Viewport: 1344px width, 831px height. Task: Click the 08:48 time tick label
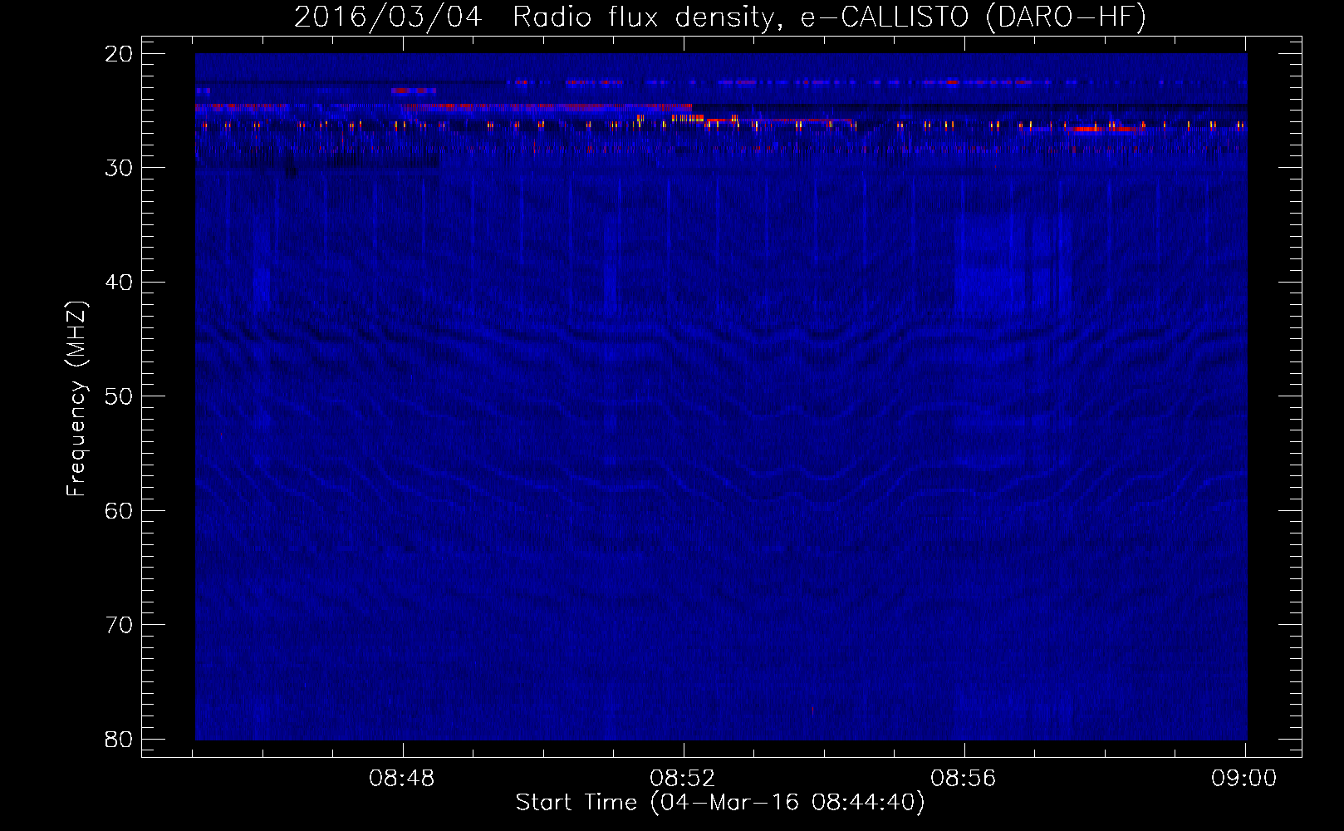(x=403, y=779)
